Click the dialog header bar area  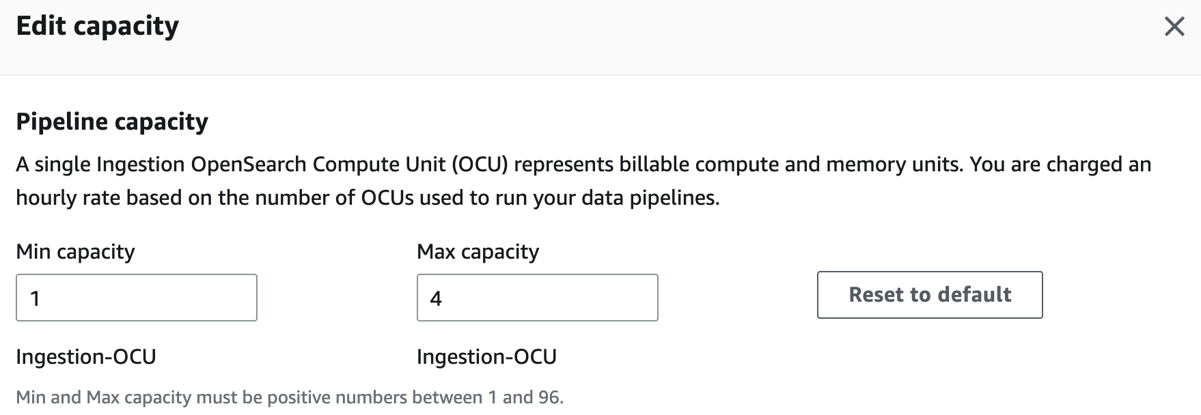600,38
